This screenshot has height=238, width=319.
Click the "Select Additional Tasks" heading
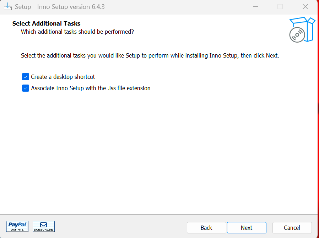click(46, 23)
